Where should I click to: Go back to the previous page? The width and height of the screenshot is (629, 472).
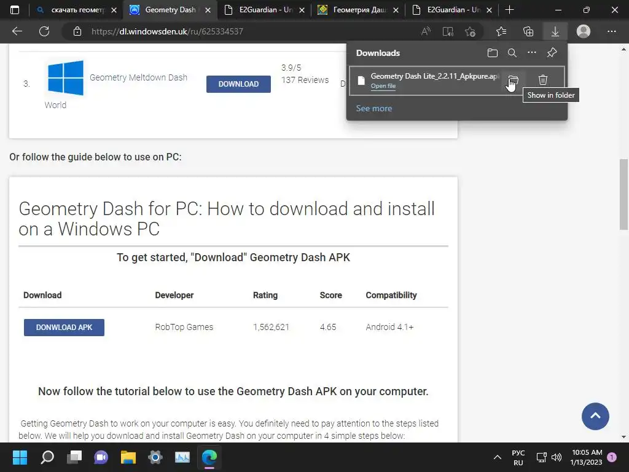click(x=17, y=31)
